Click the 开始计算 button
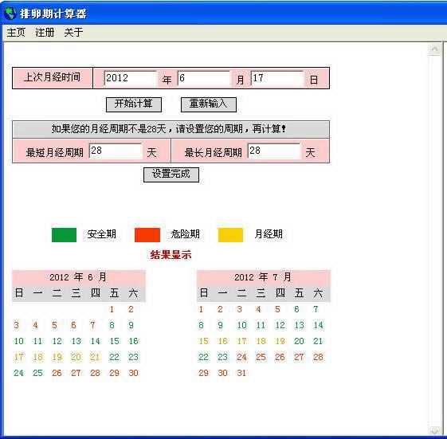447x439 pixels. click(x=134, y=104)
